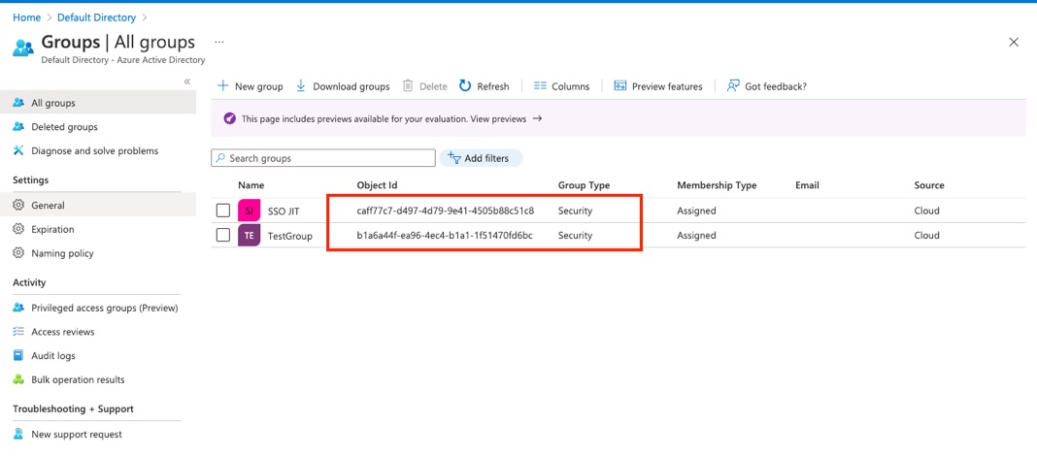Click the Refresh circular arrow icon
This screenshot has height=456, width=1037.
pos(465,86)
